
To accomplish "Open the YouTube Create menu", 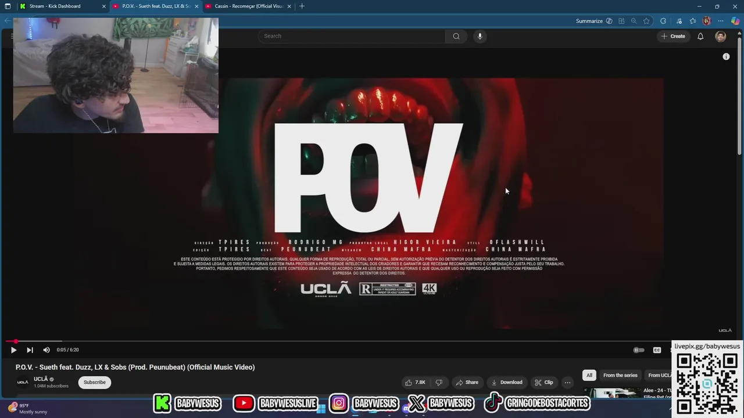I will click(673, 36).
